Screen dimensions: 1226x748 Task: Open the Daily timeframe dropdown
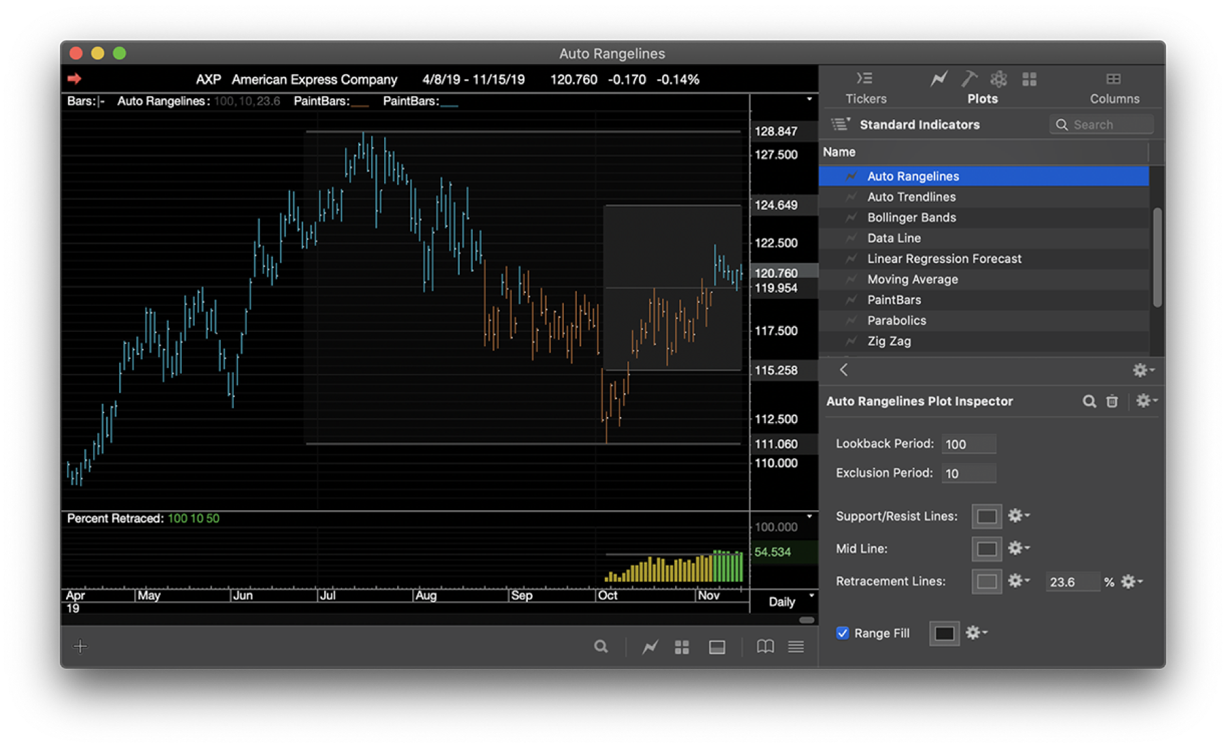[x=783, y=602]
